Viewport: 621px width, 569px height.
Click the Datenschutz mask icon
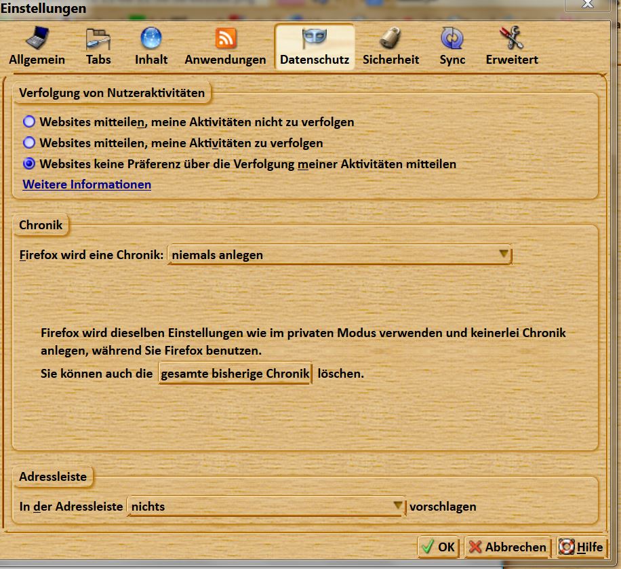click(x=315, y=38)
